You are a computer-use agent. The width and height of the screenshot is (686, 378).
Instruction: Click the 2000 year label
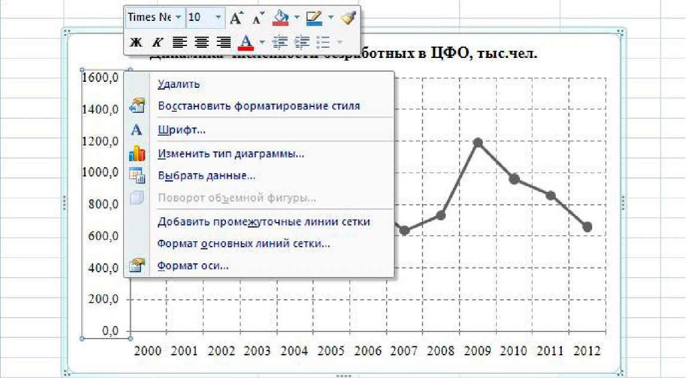coord(148,351)
